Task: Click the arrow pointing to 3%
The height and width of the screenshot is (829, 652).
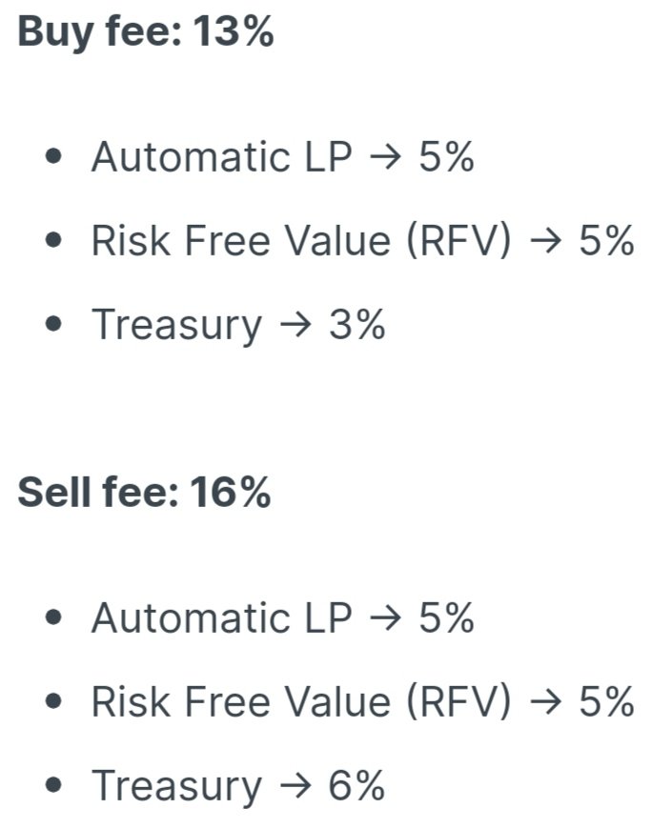Action: tap(295, 325)
